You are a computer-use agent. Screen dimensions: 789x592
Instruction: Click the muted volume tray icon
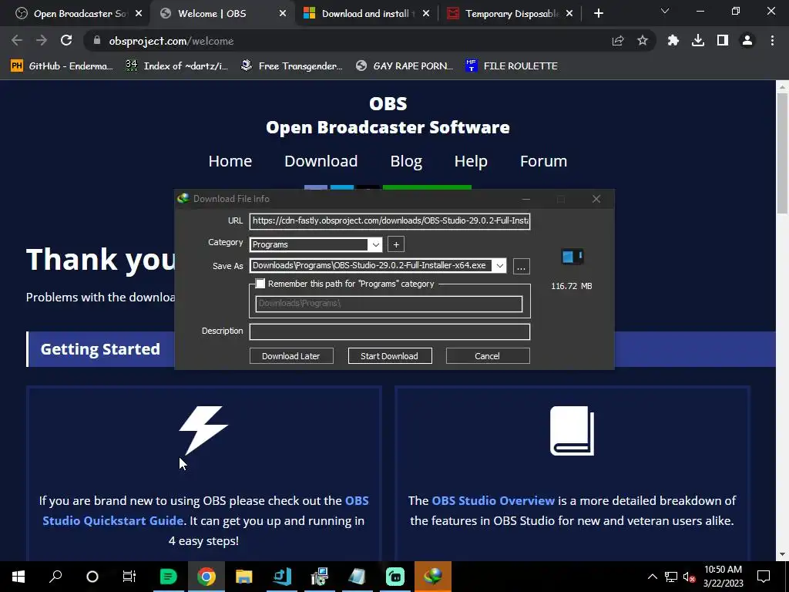[690, 577]
